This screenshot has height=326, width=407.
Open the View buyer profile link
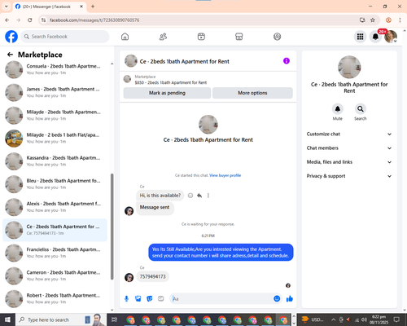click(225, 175)
